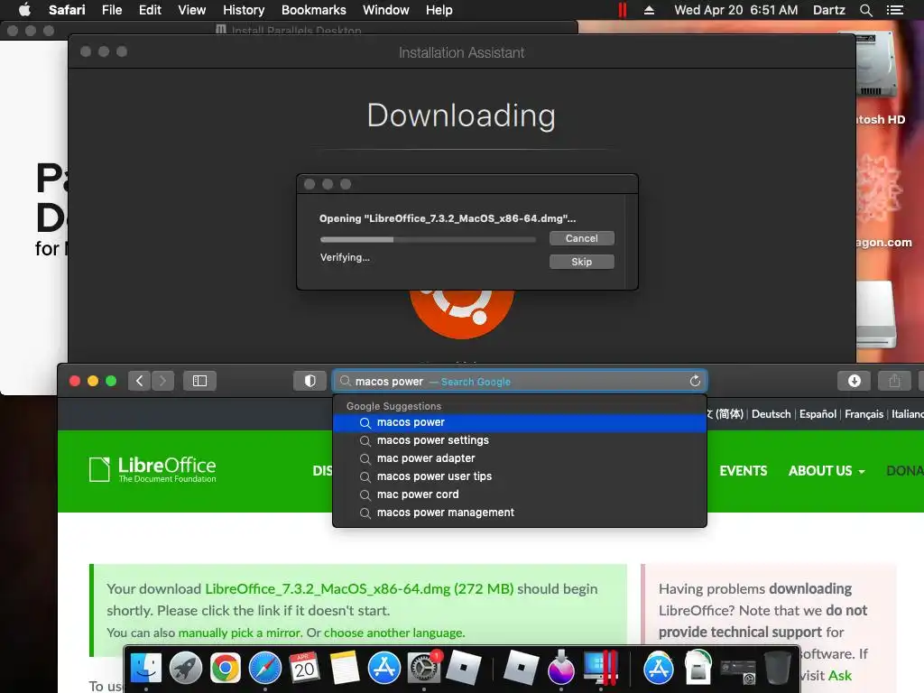Screen dimensions: 924x693
Task: Open Notes from the dock
Action: (344, 669)
